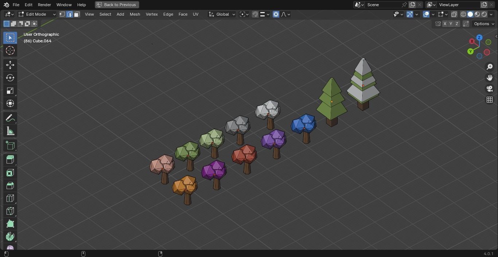
Task: Open the Global transform orientation dropdown
Action: pos(222,14)
